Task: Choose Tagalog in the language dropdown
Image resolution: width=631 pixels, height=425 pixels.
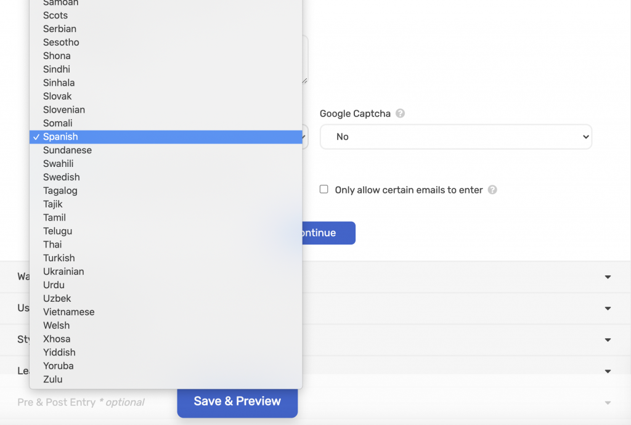Action: 60,191
